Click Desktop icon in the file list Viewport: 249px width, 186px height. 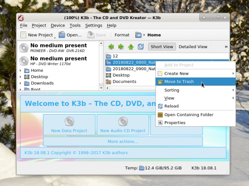109,75
